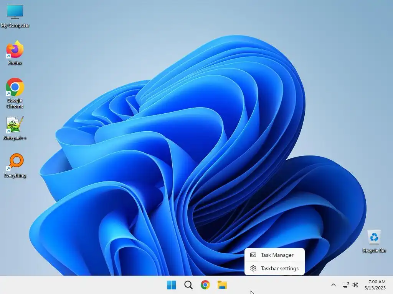
Task: Select the Google Chrome desktop shortcut
Action: tap(15, 93)
